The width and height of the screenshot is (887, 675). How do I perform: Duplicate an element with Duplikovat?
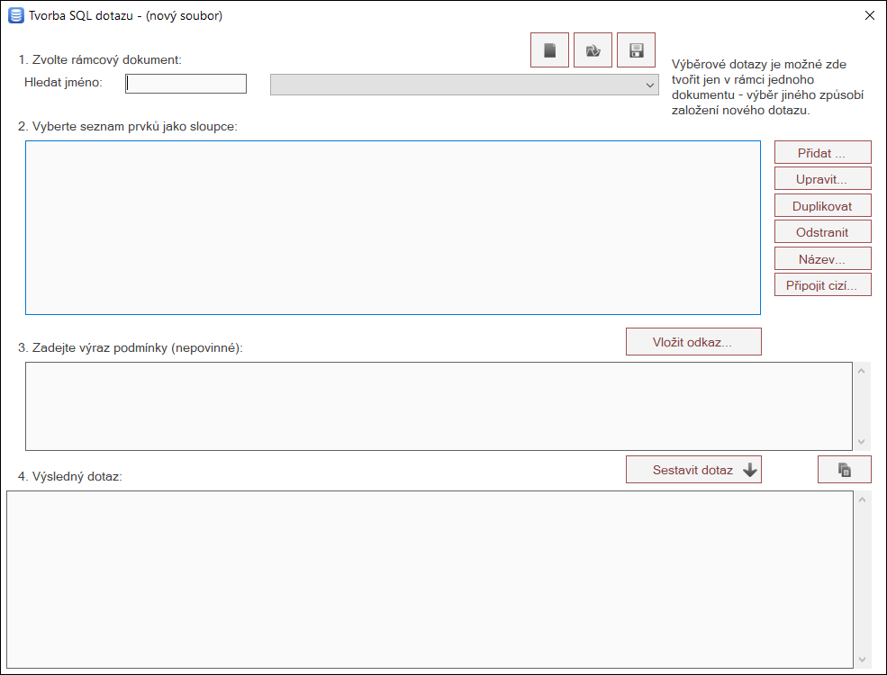[822, 205]
